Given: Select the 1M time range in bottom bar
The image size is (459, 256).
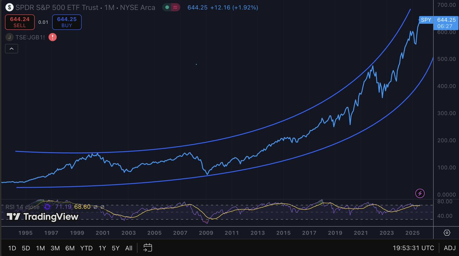Looking at the screenshot, I should [x=40, y=248].
